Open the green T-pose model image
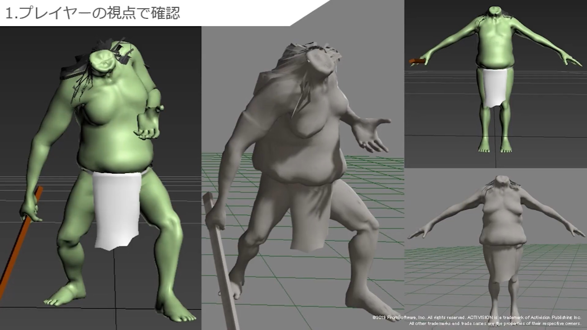The height and width of the screenshot is (330, 587). (495, 84)
